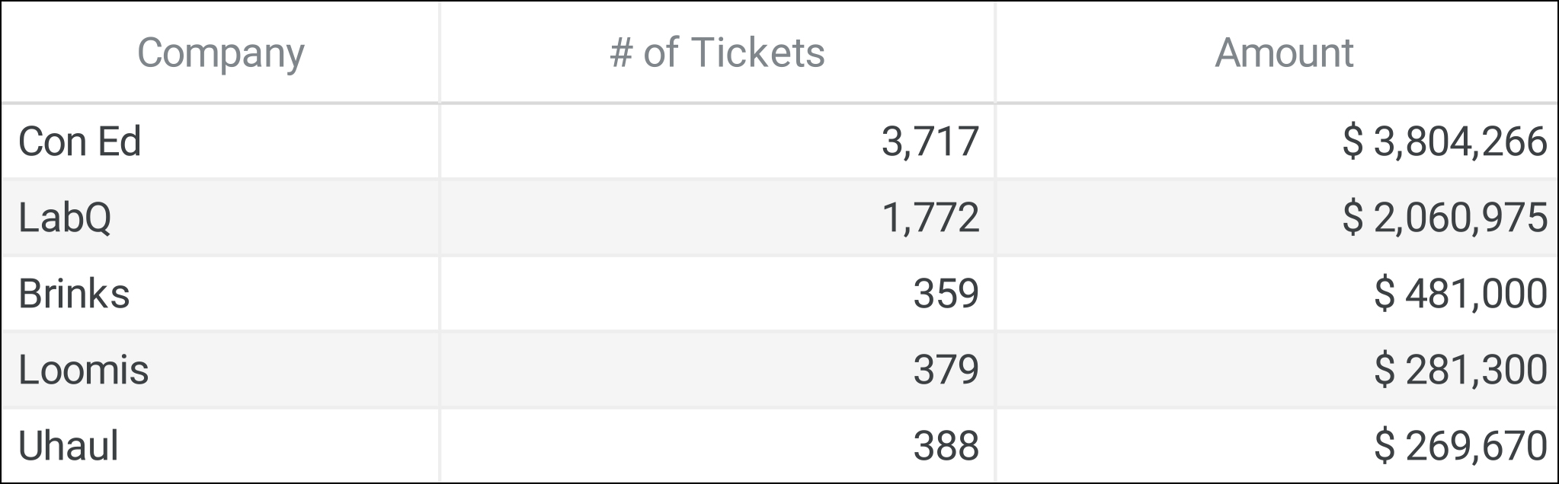The height and width of the screenshot is (484, 1559).
Task: Click the 388 tickets value
Action: tap(946, 446)
